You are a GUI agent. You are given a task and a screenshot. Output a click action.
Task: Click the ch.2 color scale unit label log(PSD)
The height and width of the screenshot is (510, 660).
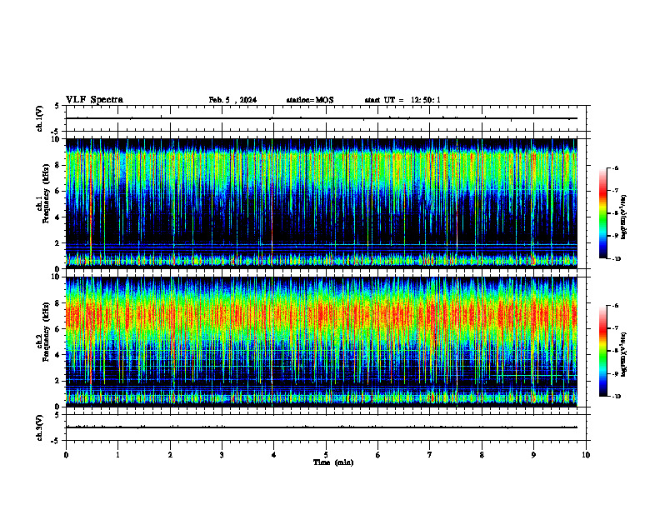click(624, 354)
